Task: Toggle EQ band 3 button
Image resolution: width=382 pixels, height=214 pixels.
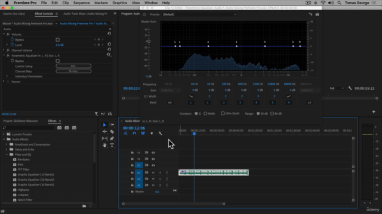Action: point(240,103)
